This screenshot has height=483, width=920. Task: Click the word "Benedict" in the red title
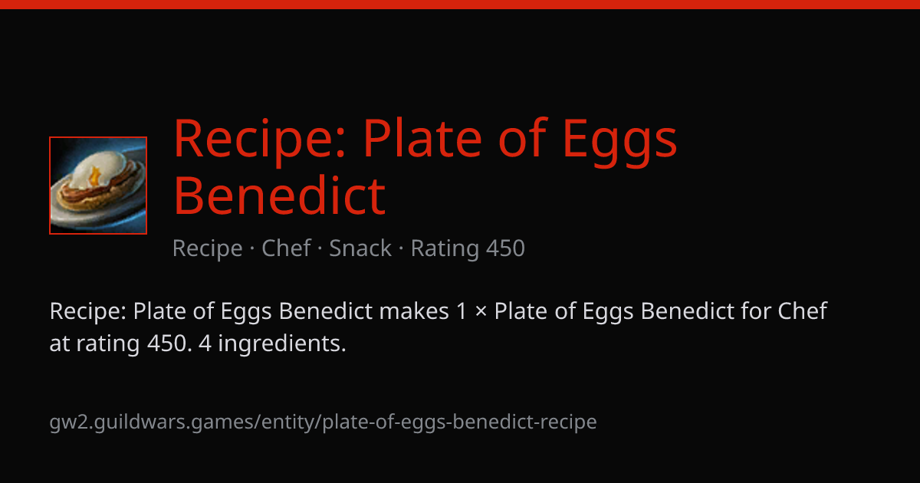point(280,195)
